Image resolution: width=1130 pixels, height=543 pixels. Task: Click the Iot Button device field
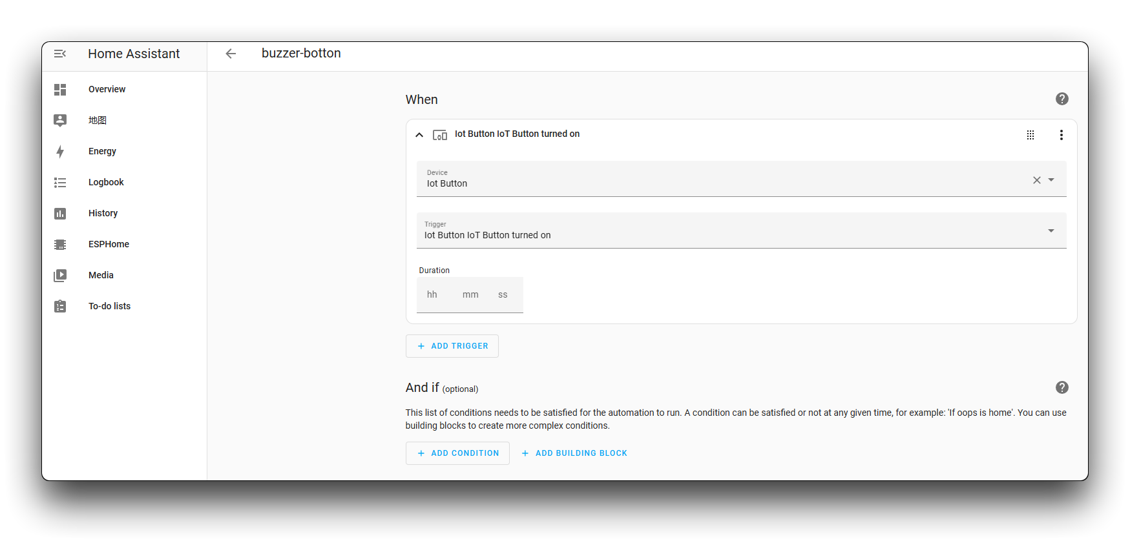click(741, 179)
